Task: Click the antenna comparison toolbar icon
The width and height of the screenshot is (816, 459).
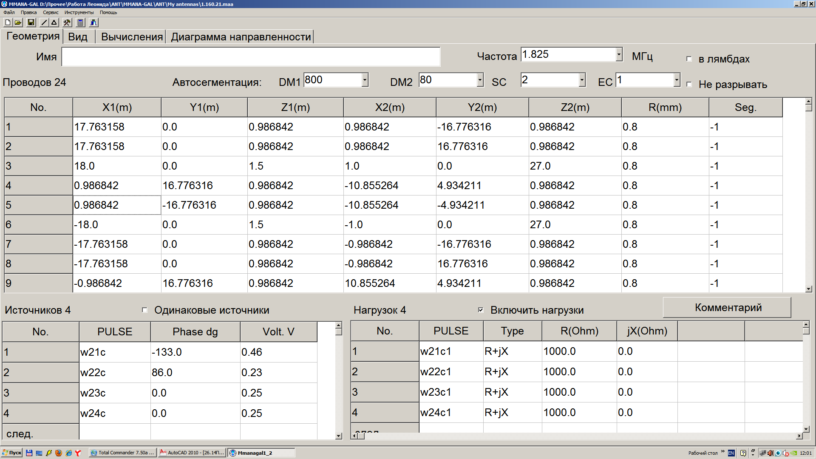Action: coord(93,23)
